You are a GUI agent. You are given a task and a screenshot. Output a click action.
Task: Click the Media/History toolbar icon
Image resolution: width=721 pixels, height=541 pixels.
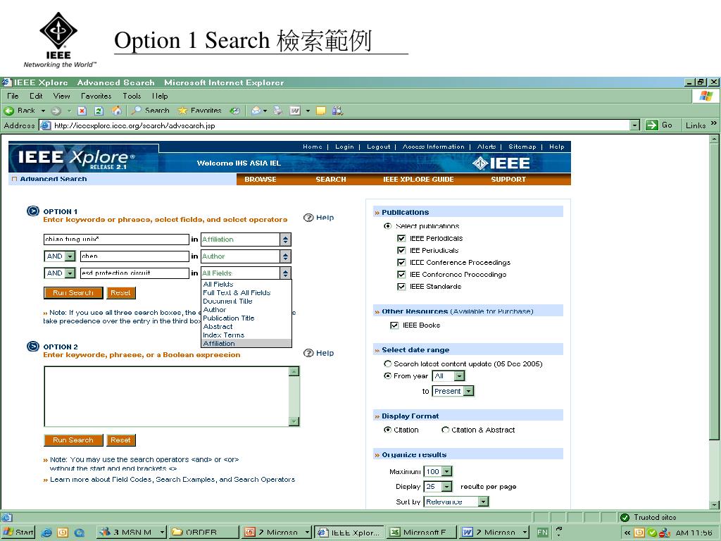click(x=235, y=111)
